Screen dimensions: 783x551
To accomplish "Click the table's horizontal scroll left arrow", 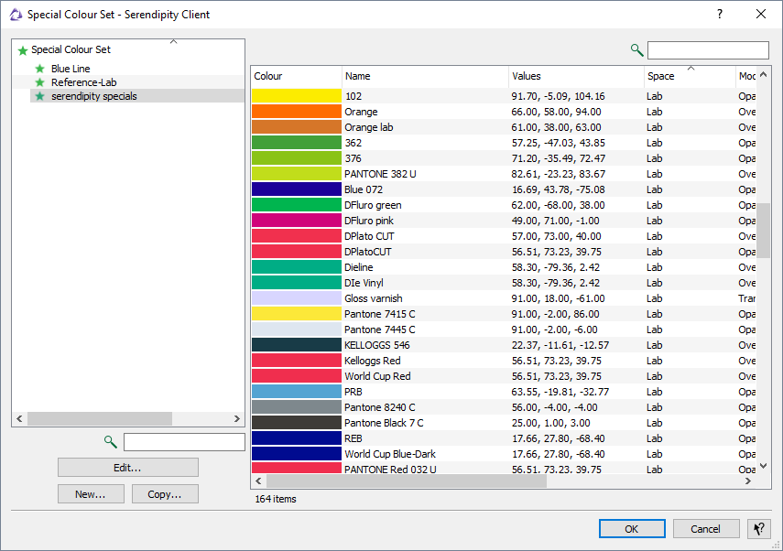I will pyautogui.click(x=258, y=481).
